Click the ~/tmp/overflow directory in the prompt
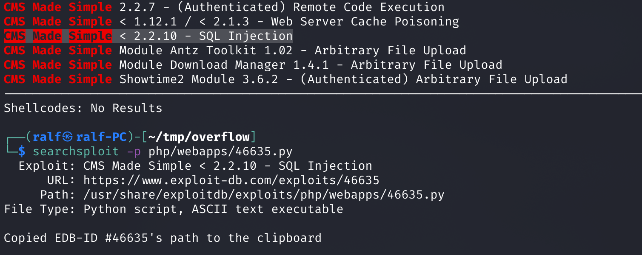642x255 pixels. 199,137
